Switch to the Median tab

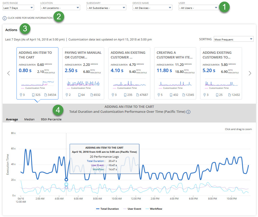click(x=29, y=119)
